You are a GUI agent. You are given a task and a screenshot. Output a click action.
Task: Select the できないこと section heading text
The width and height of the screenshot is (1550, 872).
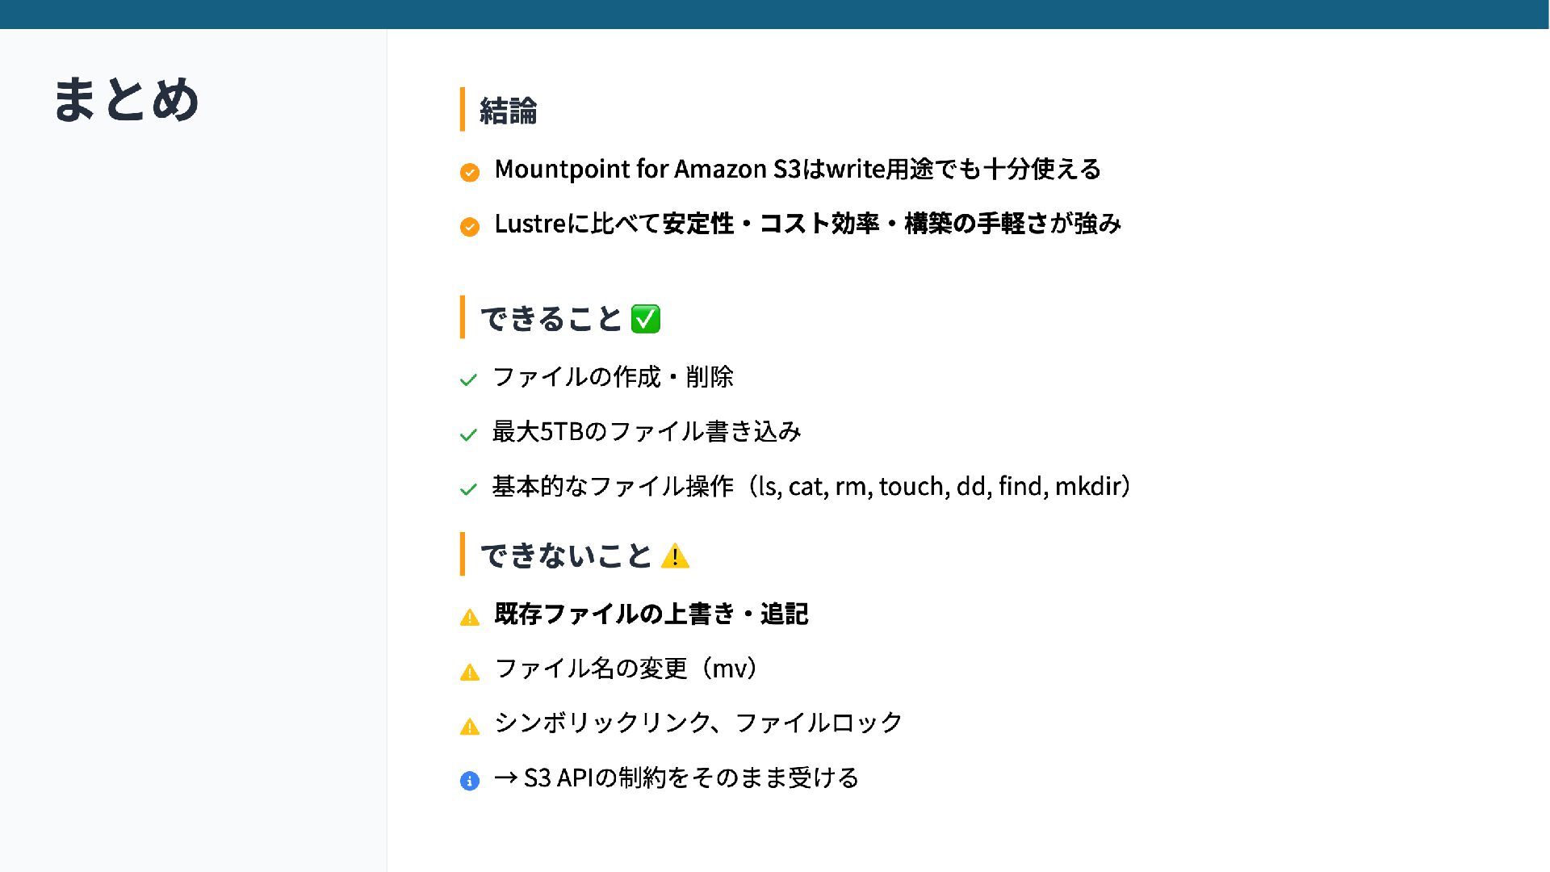[566, 555]
